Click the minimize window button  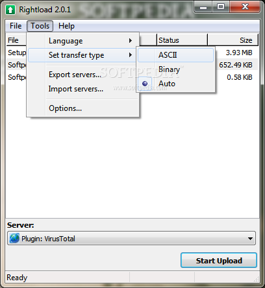pos(203,7)
